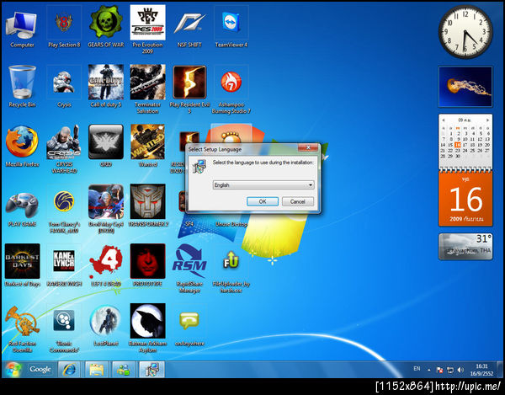Launch LostPlanet desktop icon
505x395 pixels.
click(x=106, y=325)
